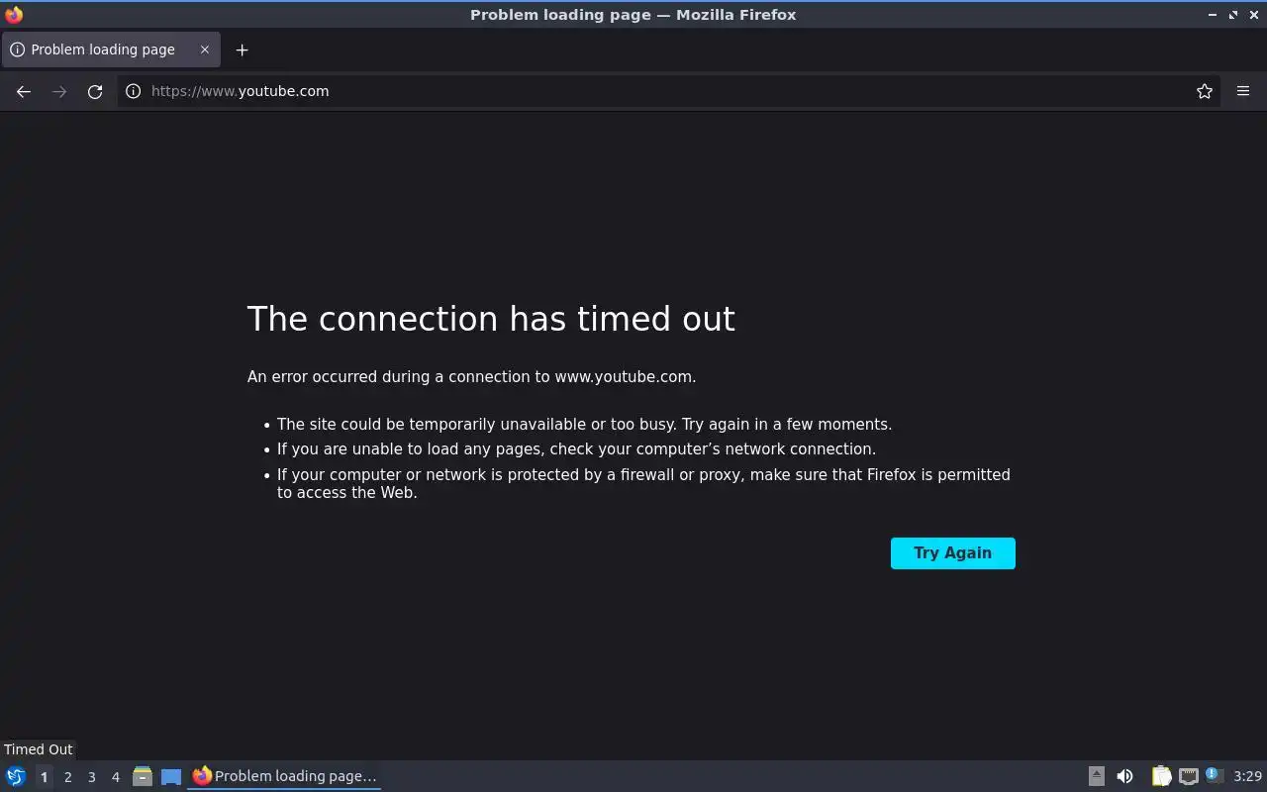Image resolution: width=1267 pixels, height=792 pixels.
Task: Focus the URL address bar
Action: click(668, 91)
